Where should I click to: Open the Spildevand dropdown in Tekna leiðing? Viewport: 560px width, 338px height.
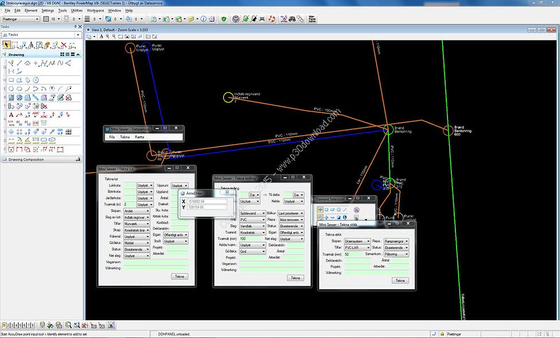tap(253, 213)
